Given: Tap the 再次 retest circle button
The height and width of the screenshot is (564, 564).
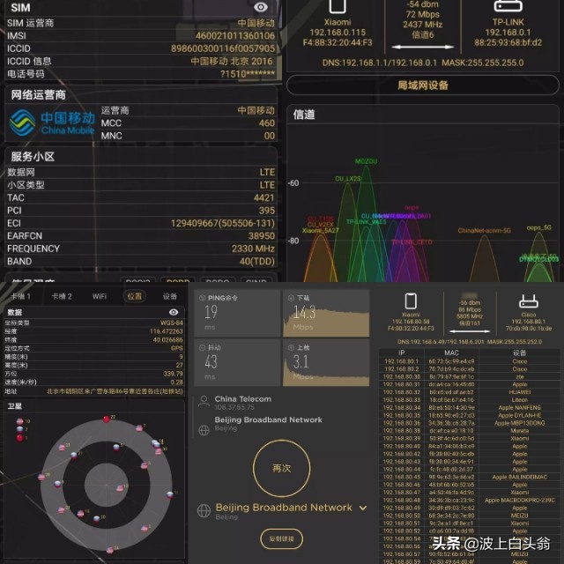Looking at the screenshot, I should (x=281, y=468).
